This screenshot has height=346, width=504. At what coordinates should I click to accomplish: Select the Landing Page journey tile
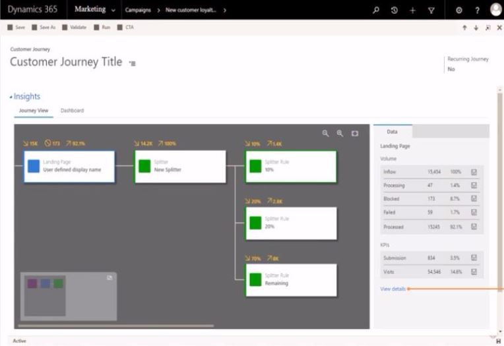[69, 166]
